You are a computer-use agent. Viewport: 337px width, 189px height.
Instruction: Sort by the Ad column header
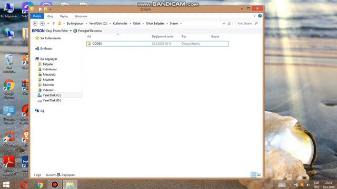89,37
